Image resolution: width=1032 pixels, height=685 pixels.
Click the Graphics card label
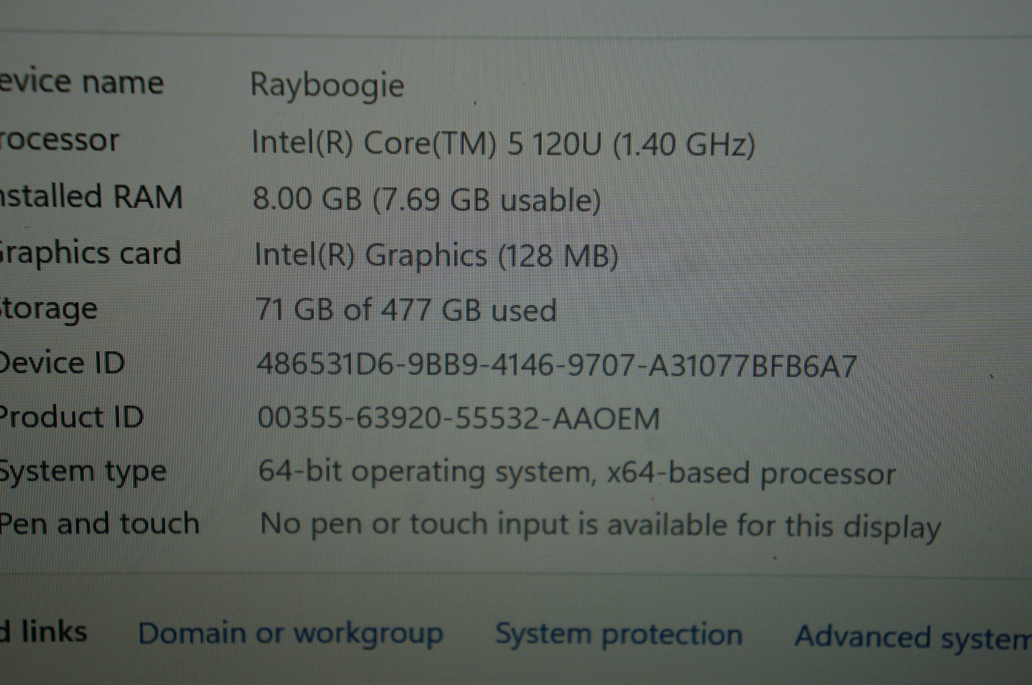[x=90, y=254]
